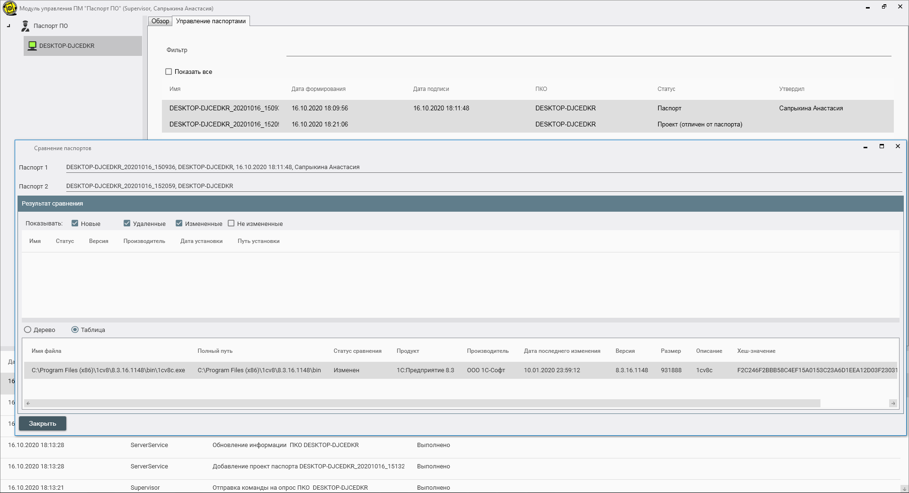Collapse the Паспорт ПО tree node
Image resolution: width=909 pixels, height=493 pixels.
pyautogui.click(x=9, y=26)
